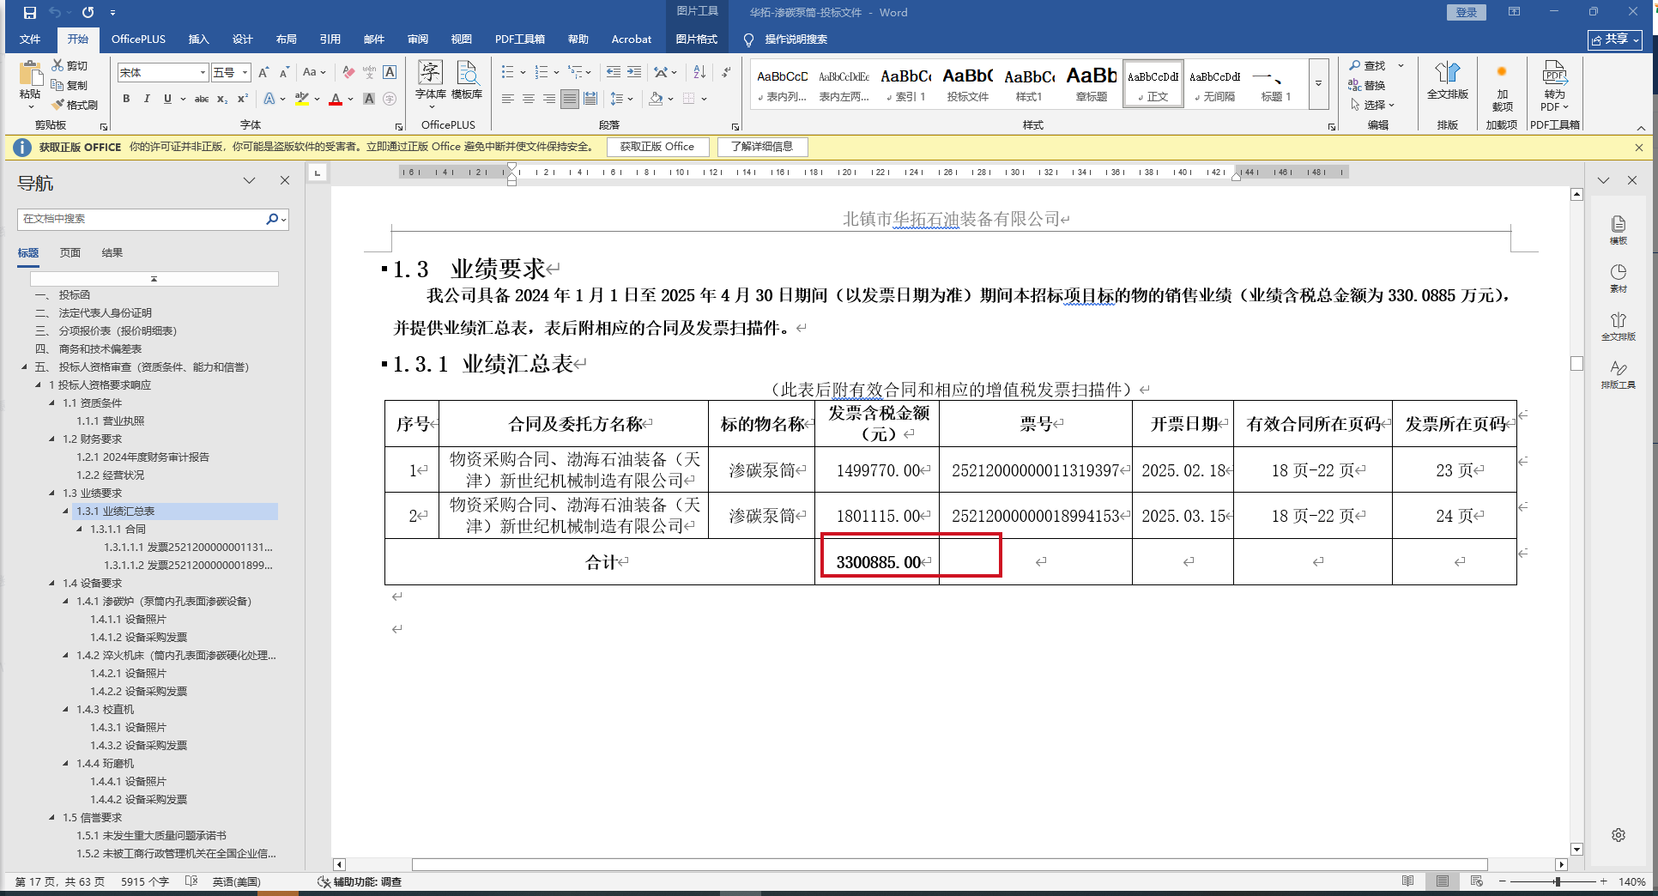Click 替换 to replace text

(1368, 85)
